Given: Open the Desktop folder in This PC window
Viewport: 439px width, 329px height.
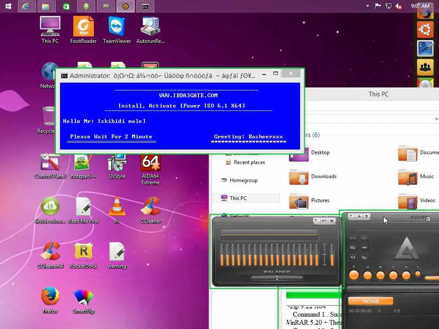Looking at the screenshot, I should click(x=310, y=153).
